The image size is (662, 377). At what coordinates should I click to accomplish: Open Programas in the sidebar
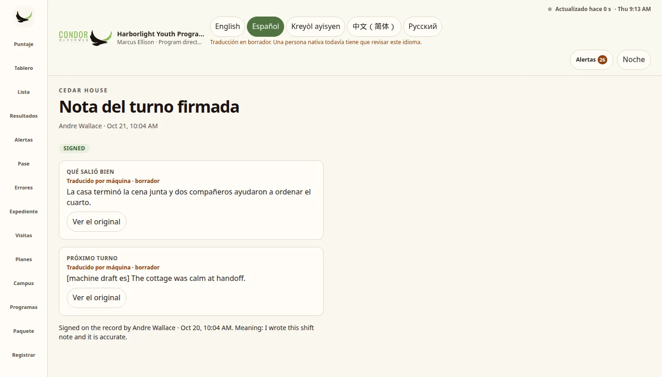(x=23, y=307)
